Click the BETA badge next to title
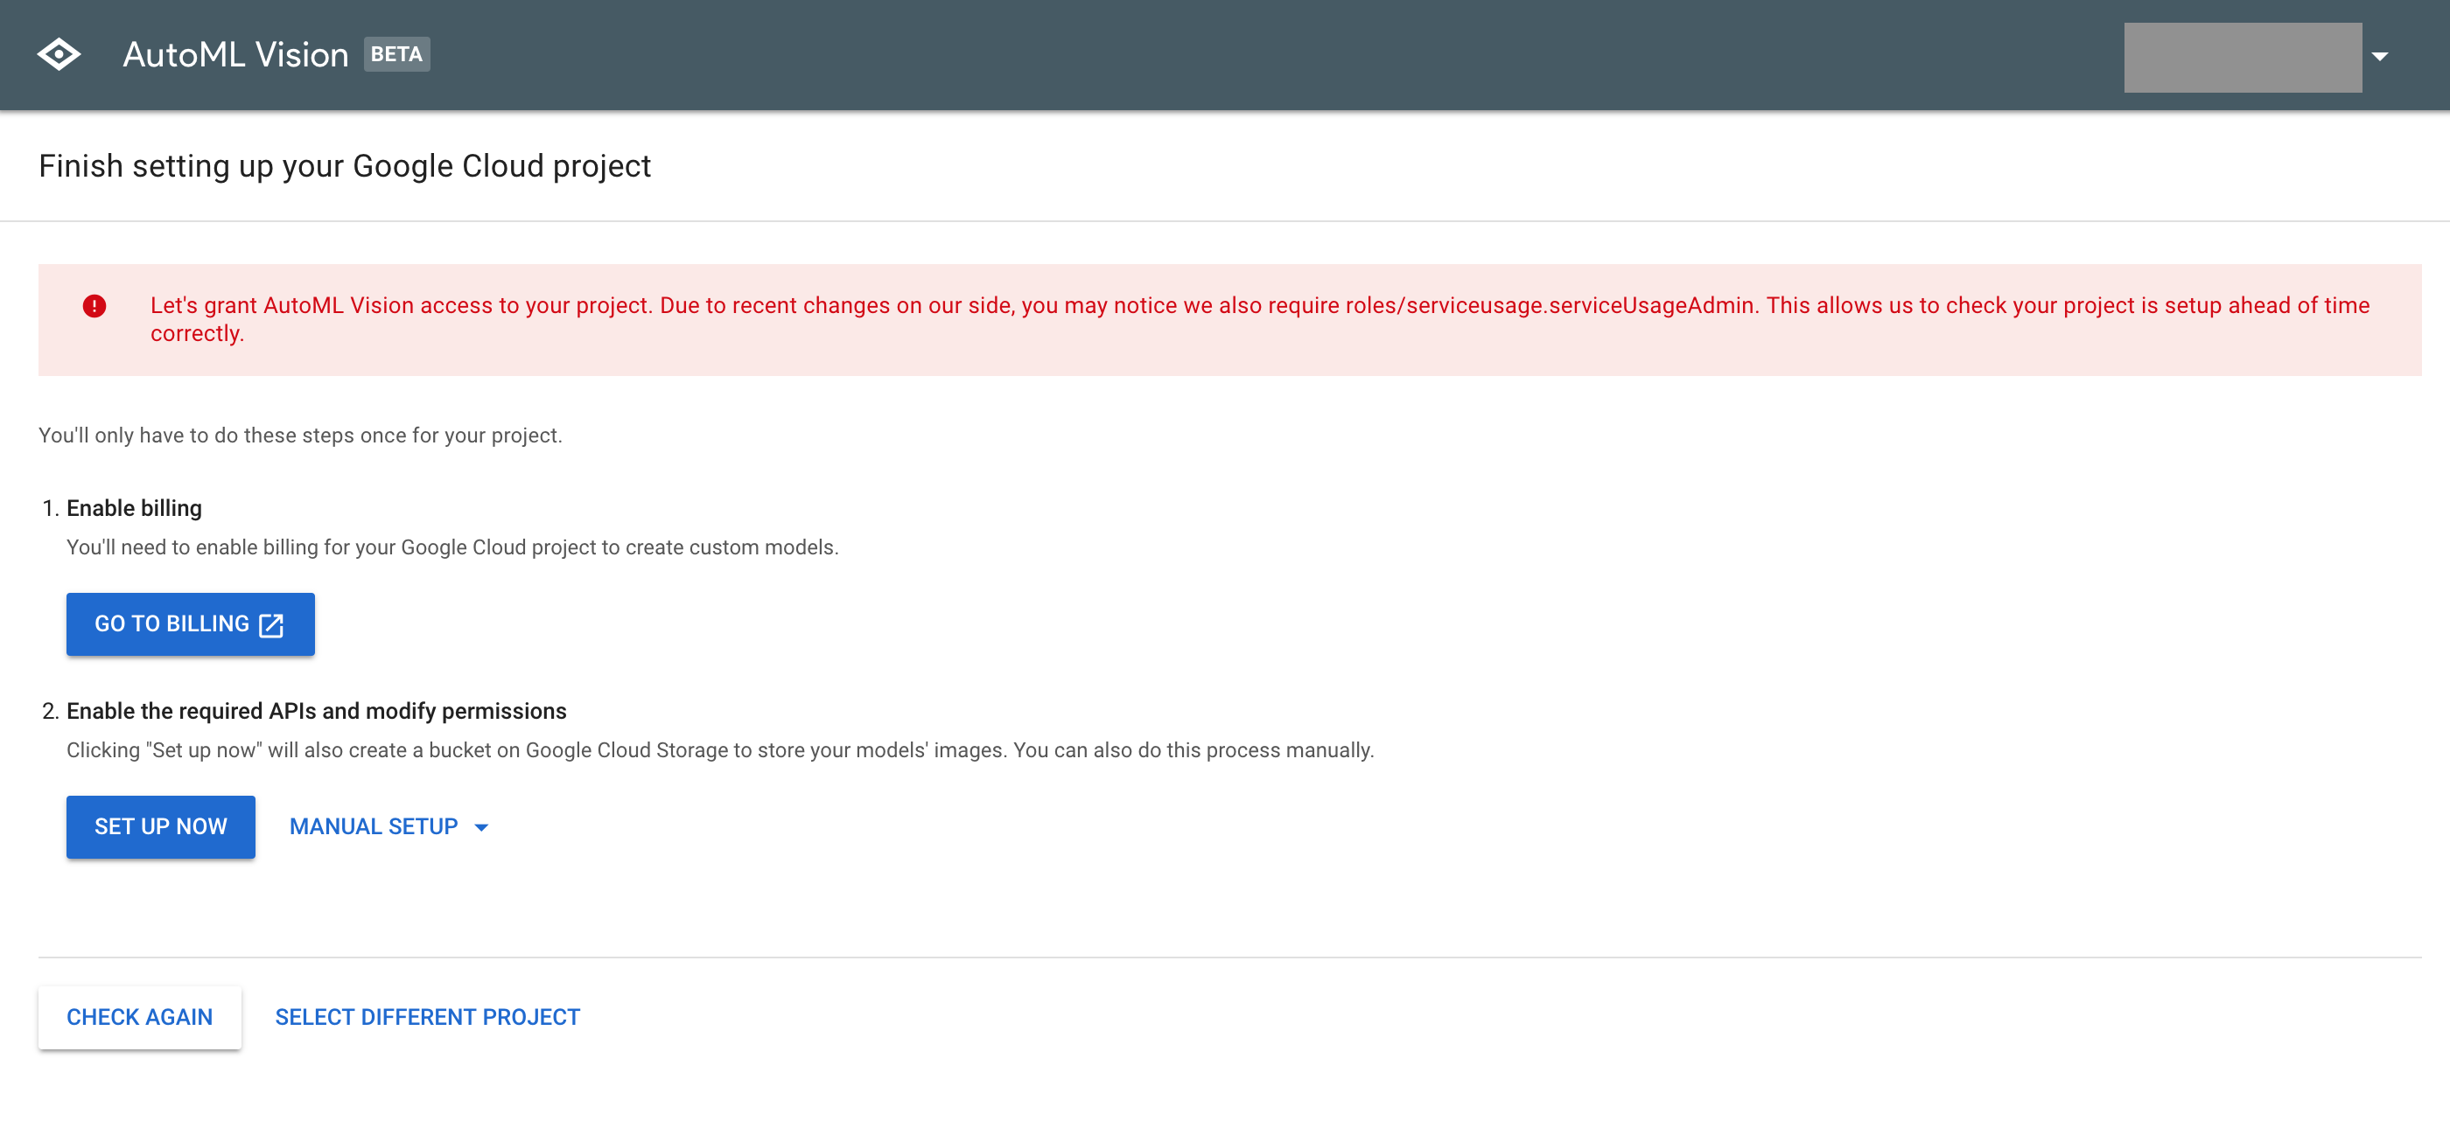 click(396, 54)
